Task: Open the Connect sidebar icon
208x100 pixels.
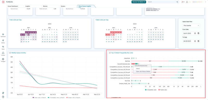Action: click(3, 53)
